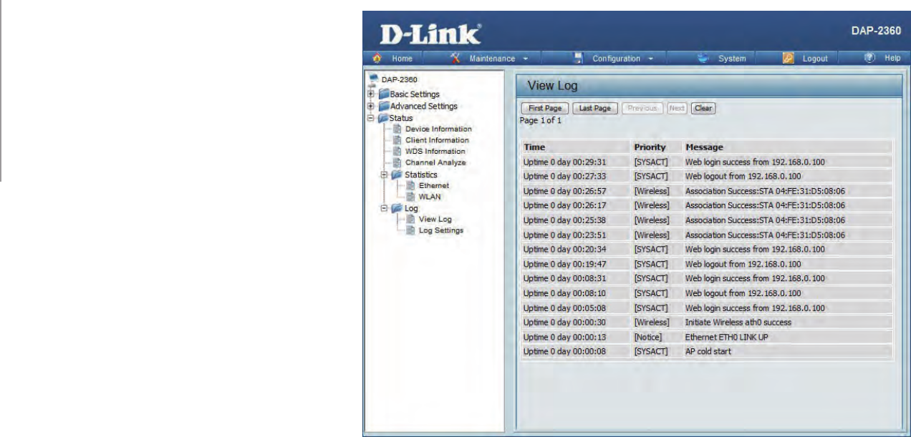Collapse the Status tree node
Image resolution: width=911 pixels, height=437 pixels.
[x=370, y=117]
